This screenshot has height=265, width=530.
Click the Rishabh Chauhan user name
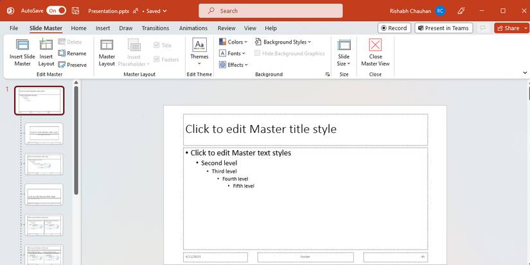[411, 11]
